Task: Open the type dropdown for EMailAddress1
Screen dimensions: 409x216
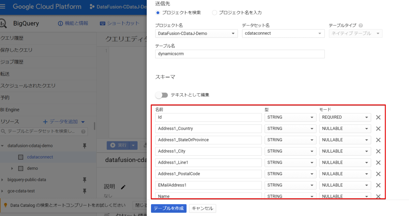Action: [x=290, y=185]
